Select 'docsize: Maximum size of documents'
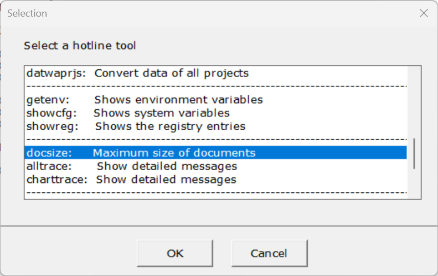The image size is (438, 276). [x=215, y=152]
